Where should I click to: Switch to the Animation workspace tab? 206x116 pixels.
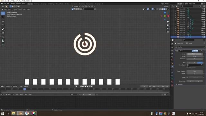click(74, 4)
